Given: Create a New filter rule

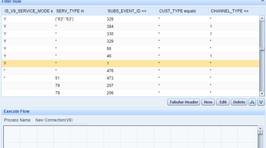Looking at the screenshot, I should (x=208, y=102).
